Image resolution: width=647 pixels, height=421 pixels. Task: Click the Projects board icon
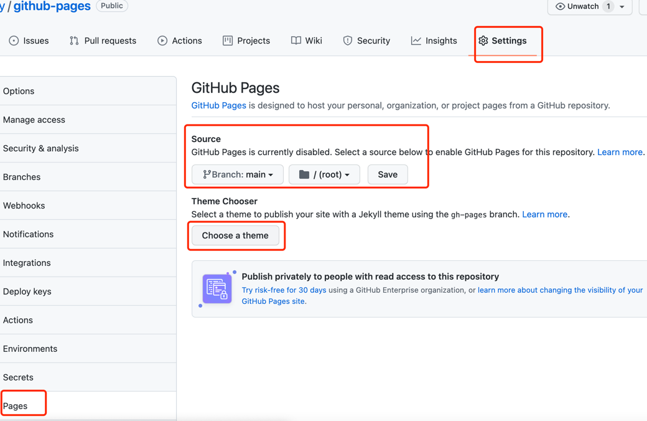coord(228,40)
